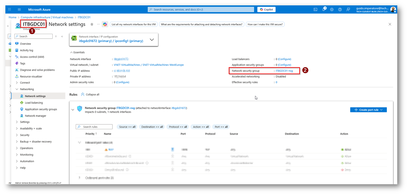Viewport: 408px width, 195px height.
Task: Open the portal settings gear icon
Action: [x=332, y=9]
